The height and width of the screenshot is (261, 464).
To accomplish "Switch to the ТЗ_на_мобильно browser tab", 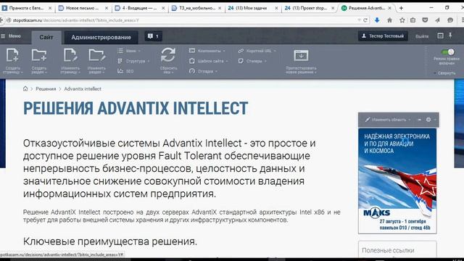I will 196,8.
